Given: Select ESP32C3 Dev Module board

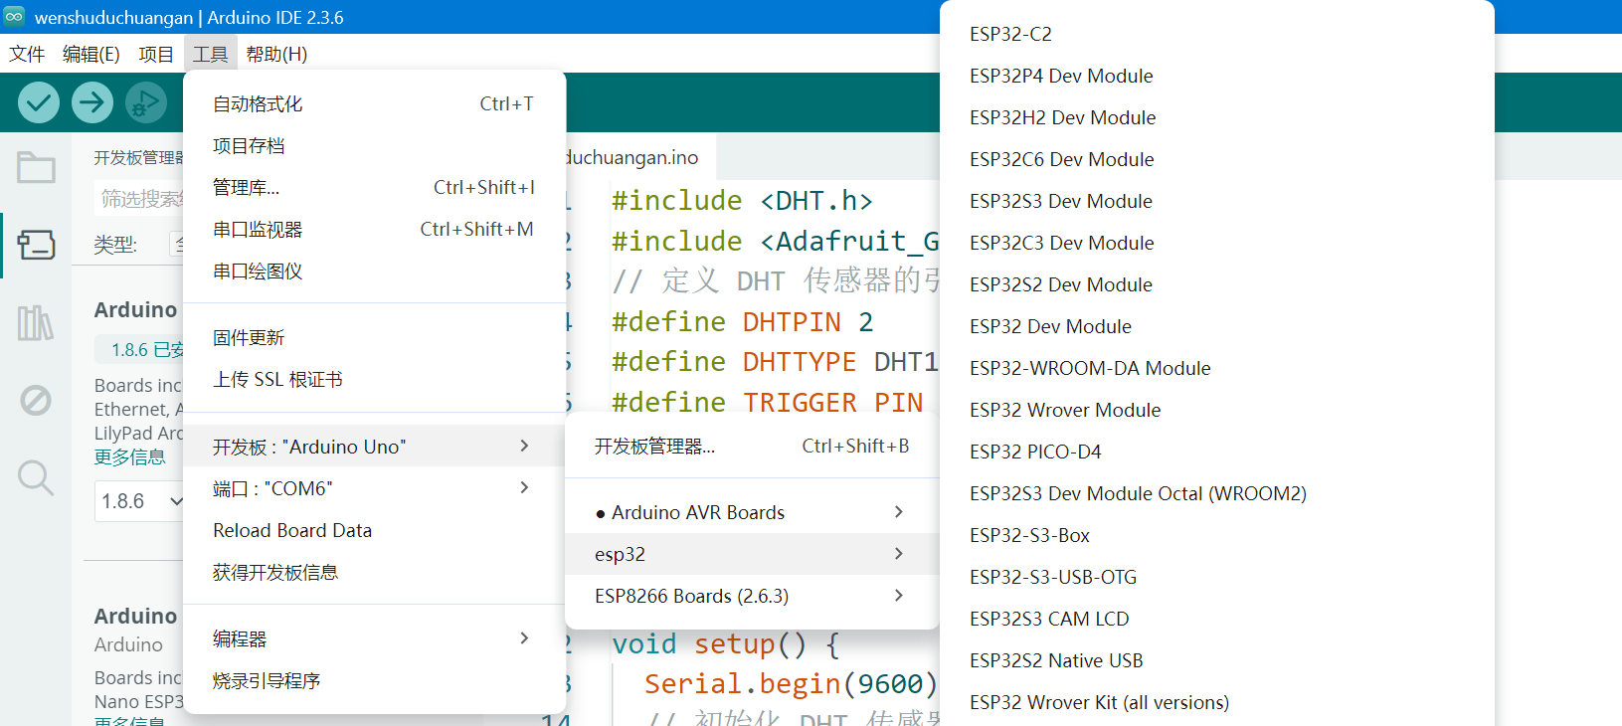Looking at the screenshot, I should 1216,243.
